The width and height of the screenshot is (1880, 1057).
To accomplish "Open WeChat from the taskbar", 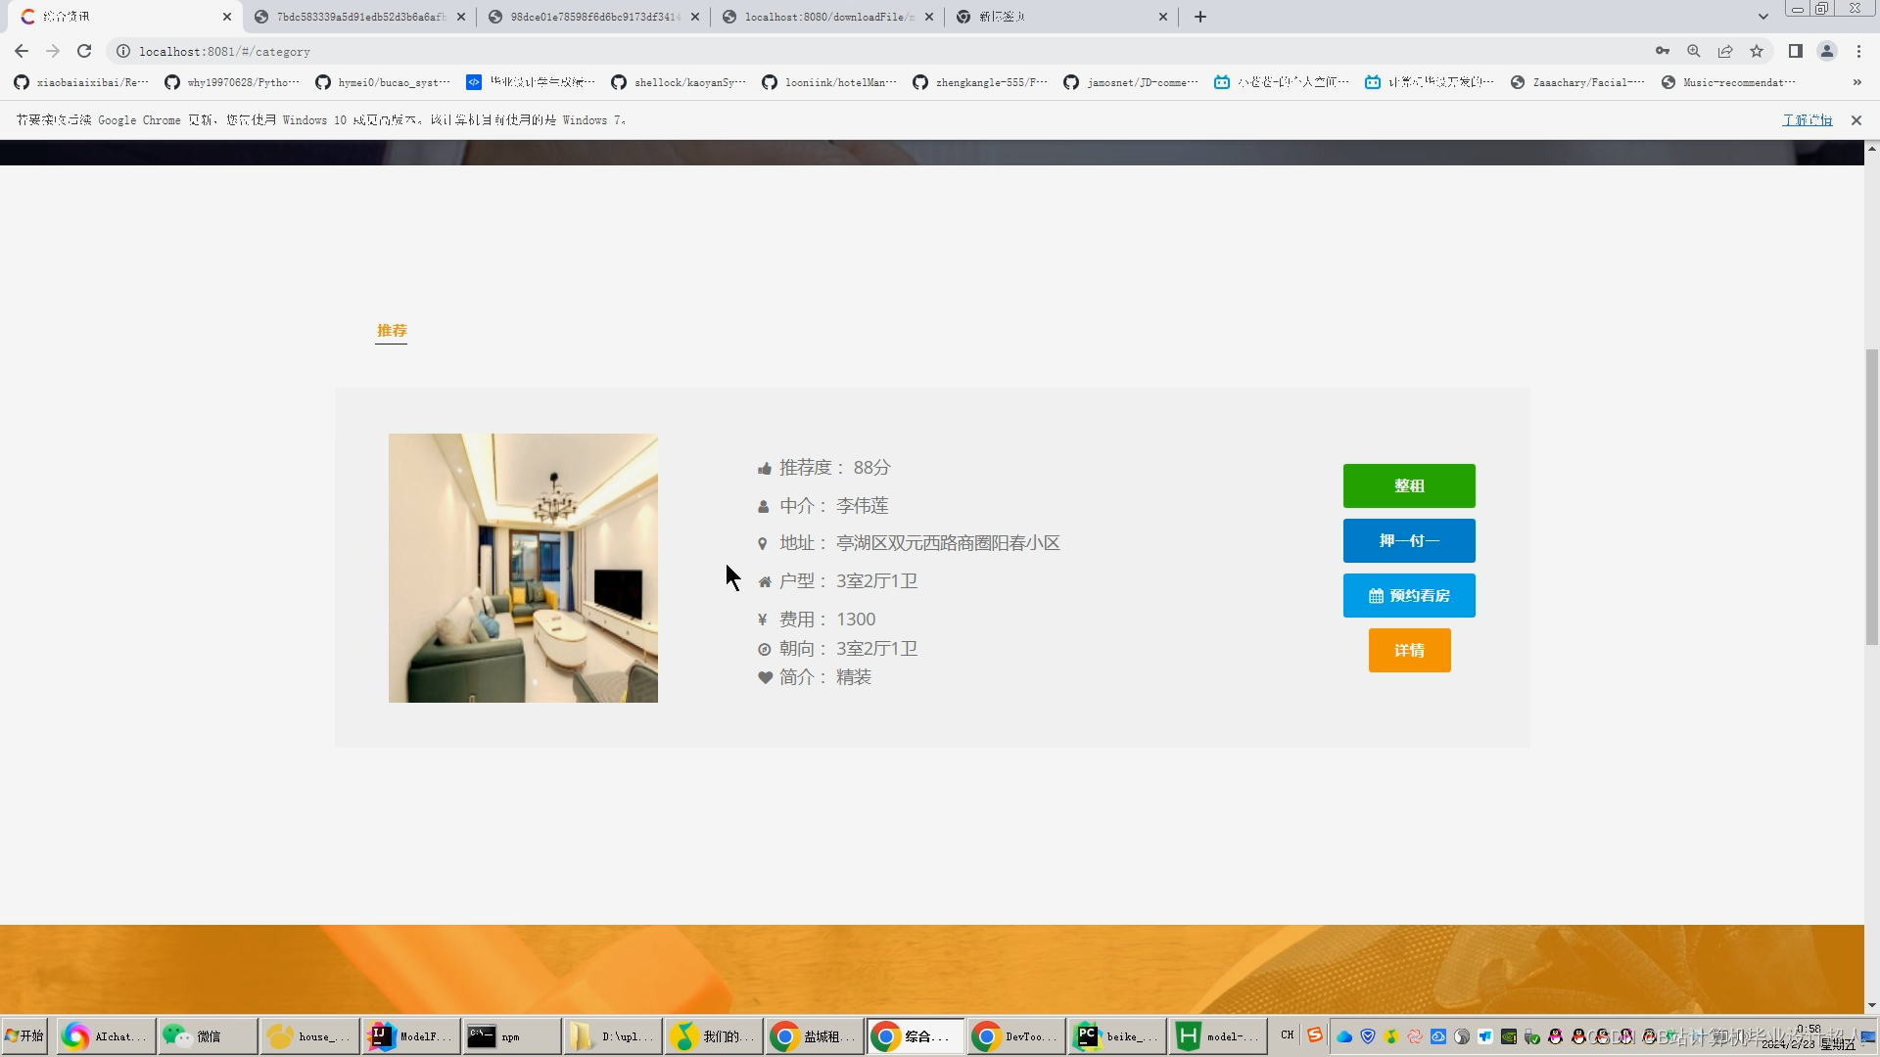I will tap(207, 1035).
